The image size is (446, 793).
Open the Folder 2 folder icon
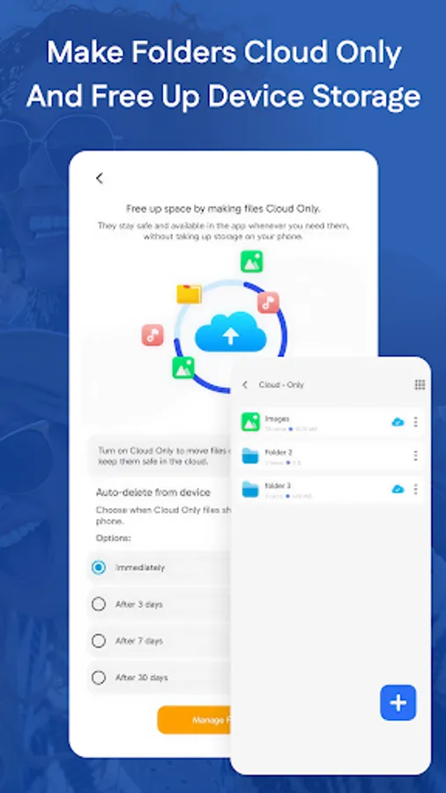pos(250,456)
